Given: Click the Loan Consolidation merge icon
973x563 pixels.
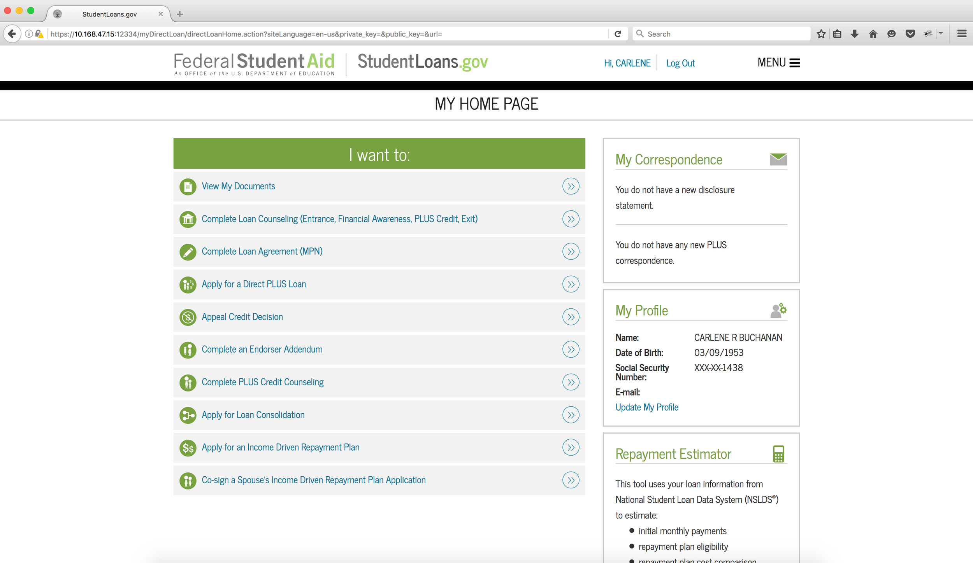Looking at the screenshot, I should tap(188, 415).
